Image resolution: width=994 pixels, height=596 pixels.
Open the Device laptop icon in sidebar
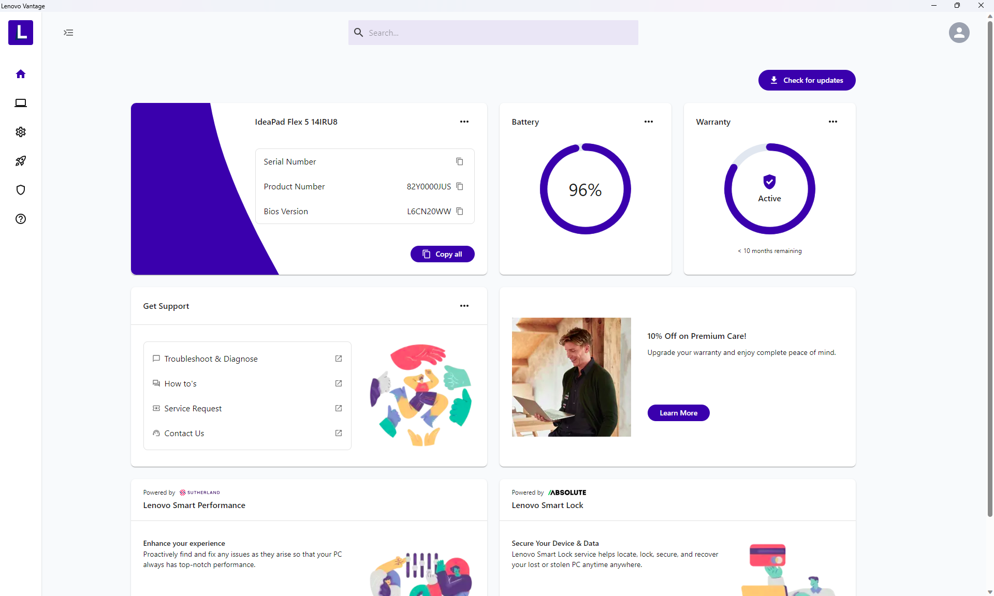(x=21, y=103)
